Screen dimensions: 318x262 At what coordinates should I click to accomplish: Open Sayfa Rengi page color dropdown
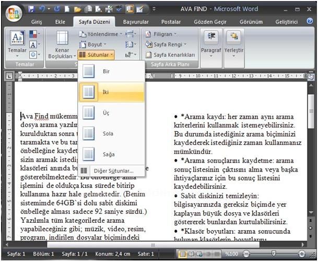click(x=166, y=44)
